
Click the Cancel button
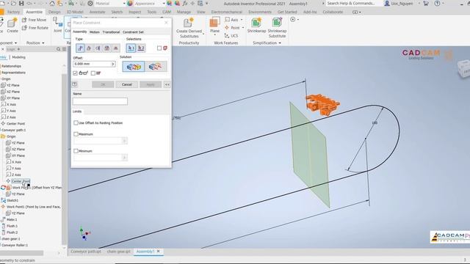(127, 84)
